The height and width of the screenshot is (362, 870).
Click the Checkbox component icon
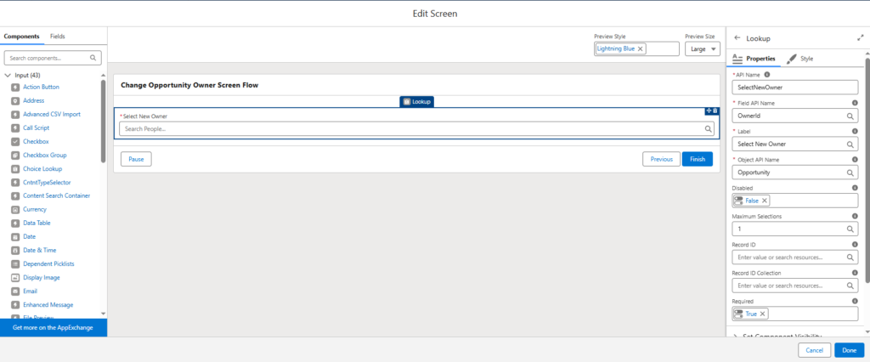[15, 142]
